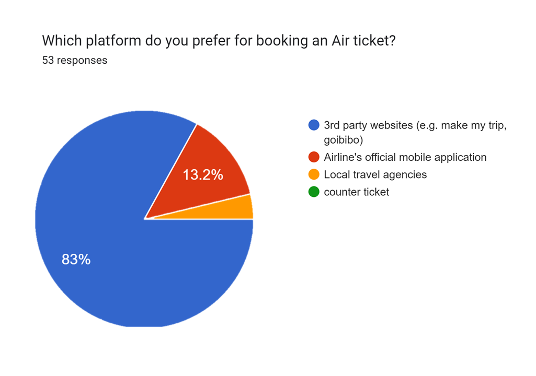Image resolution: width=536 pixels, height=376 pixels.
Task: Click the chart title about booking Air ticket
Action: tap(219, 41)
